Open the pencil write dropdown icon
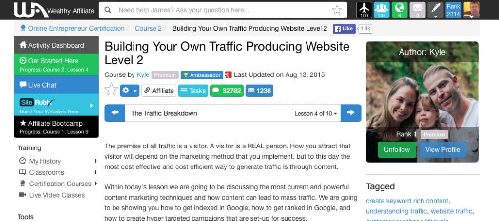Image resolution: width=499 pixels, height=221 pixels. (x=435, y=10)
